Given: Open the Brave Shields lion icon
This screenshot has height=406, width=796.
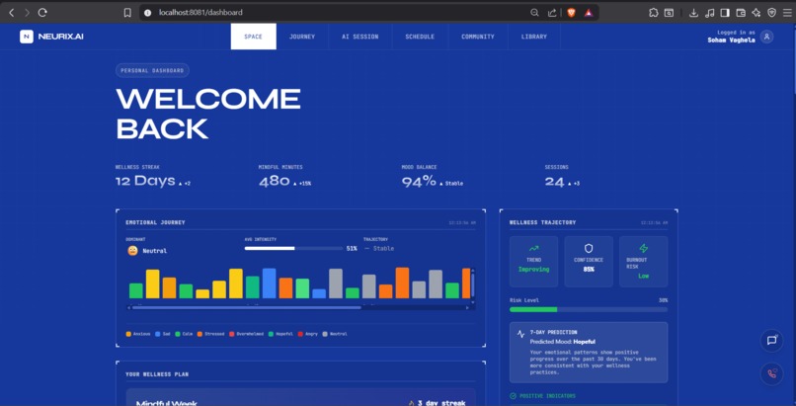Looking at the screenshot, I should (x=571, y=13).
